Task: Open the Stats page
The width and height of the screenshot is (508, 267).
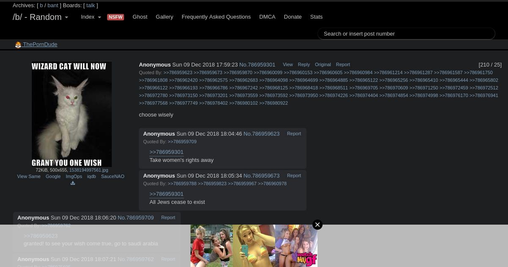Action: click(x=316, y=17)
